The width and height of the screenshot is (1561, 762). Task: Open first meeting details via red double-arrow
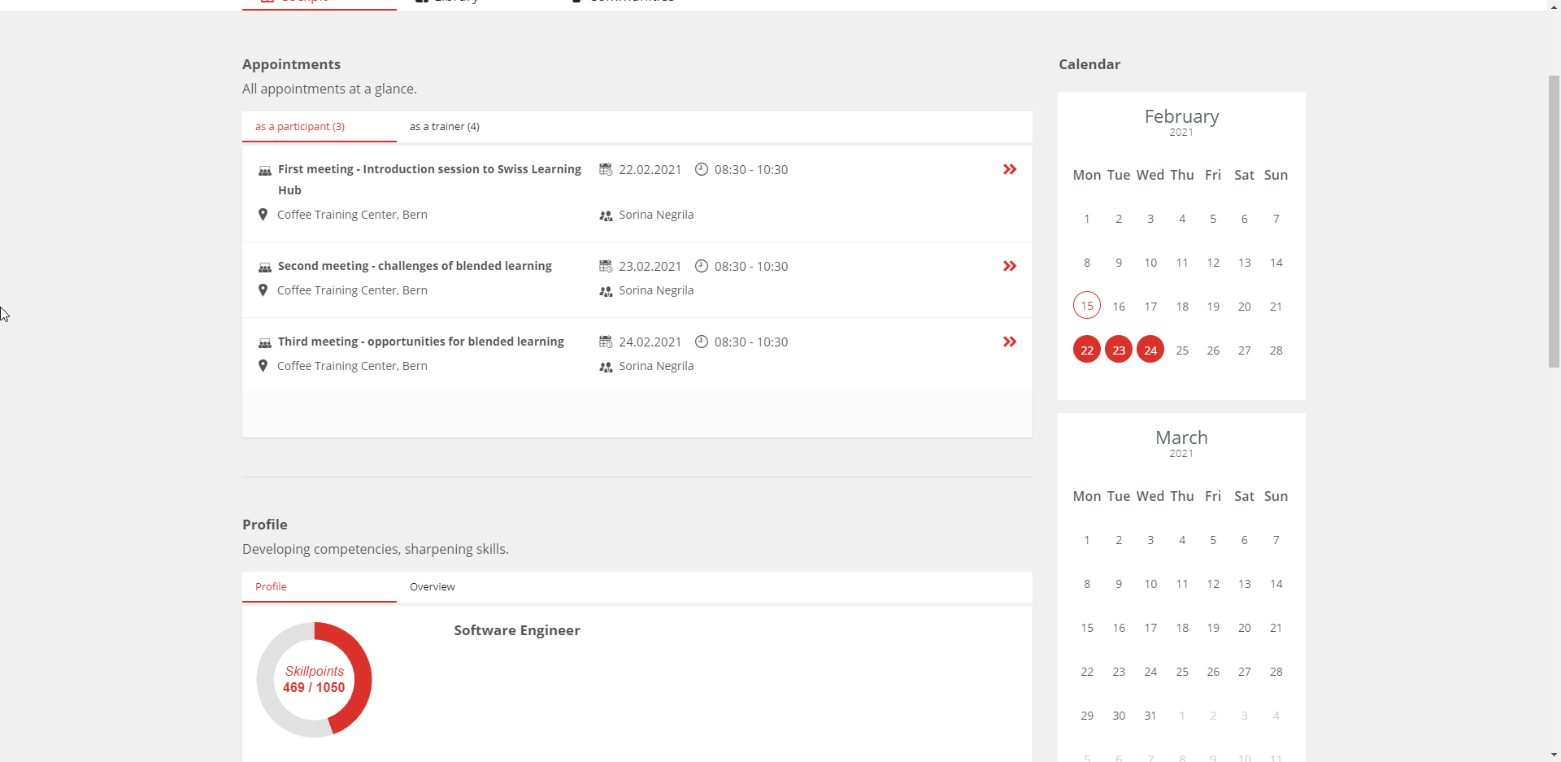pos(1009,169)
